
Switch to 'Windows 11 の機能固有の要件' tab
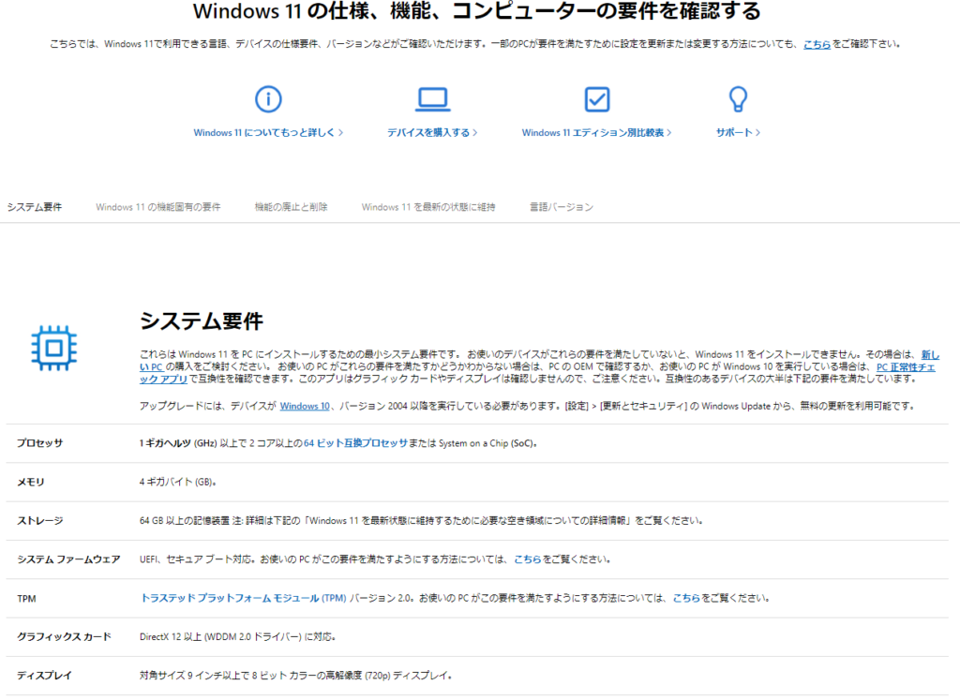point(157,207)
